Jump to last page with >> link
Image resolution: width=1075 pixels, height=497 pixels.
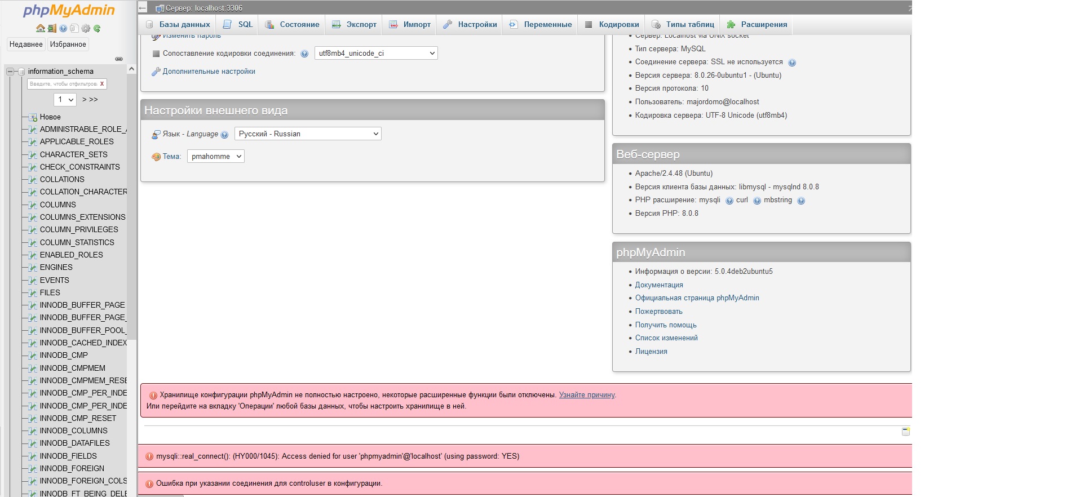point(94,100)
